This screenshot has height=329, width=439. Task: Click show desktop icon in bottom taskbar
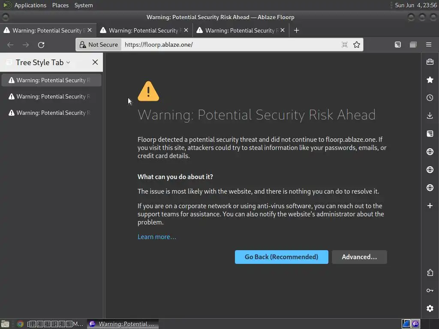coord(5,324)
